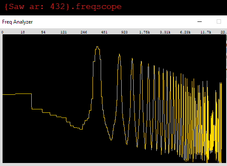Select the 1.75k frequency axis label
This screenshot has width=227, height=166.
coord(144,32)
